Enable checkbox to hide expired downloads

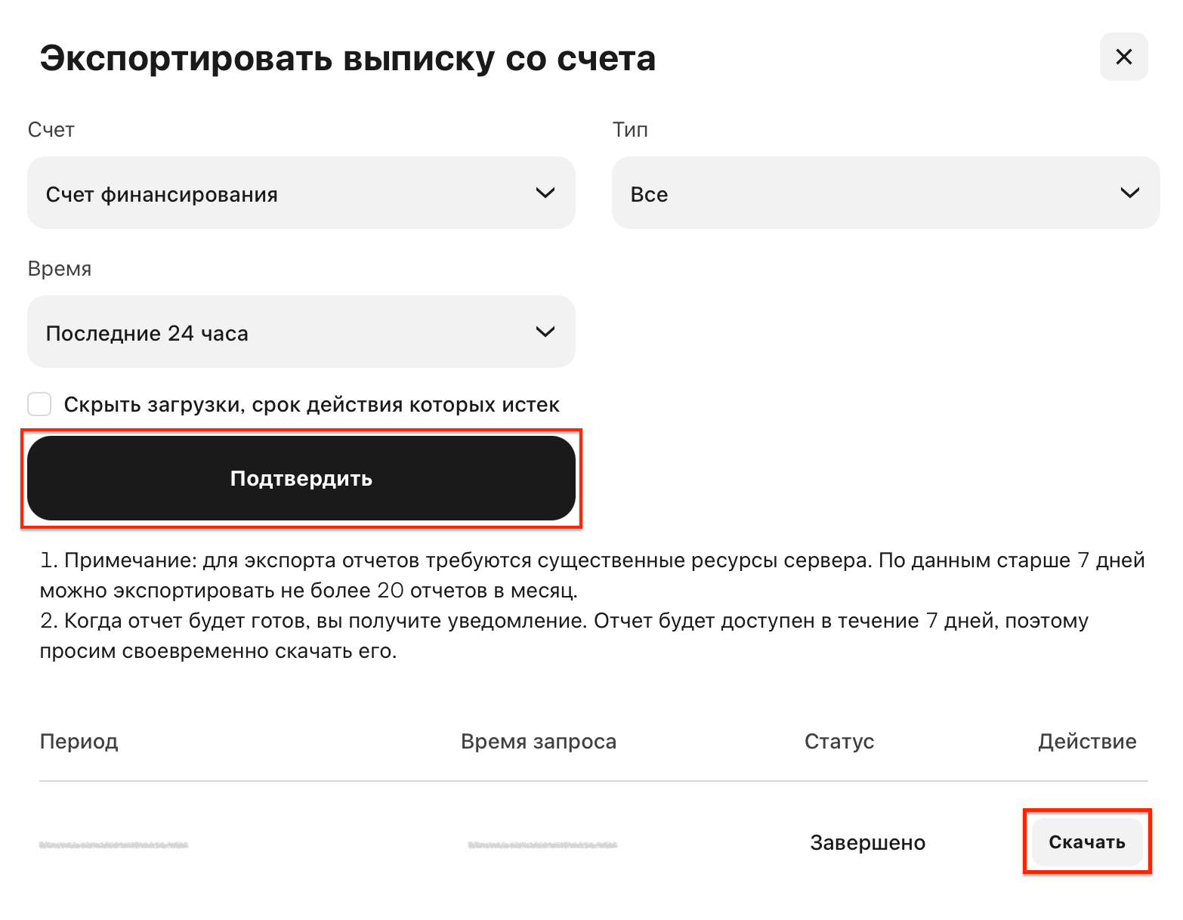point(39,404)
